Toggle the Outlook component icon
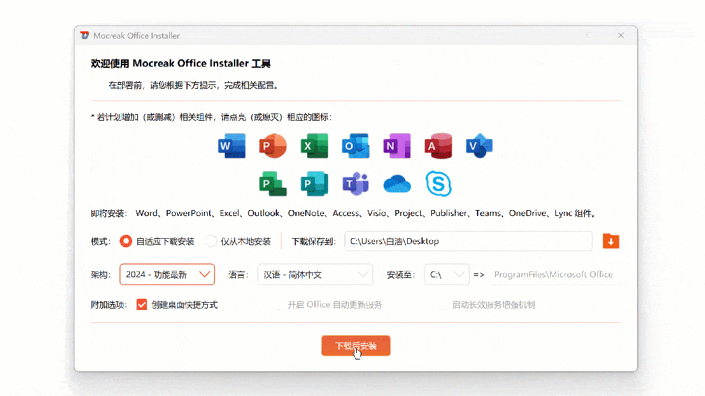 click(x=355, y=146)
